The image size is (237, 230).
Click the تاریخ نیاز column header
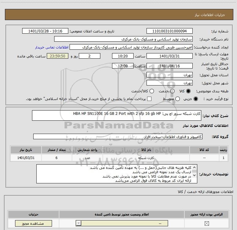(x=26, y=150)
